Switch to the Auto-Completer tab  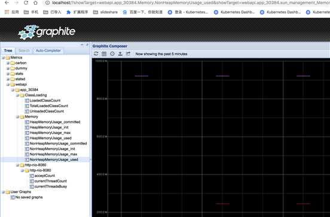click(48, 51)
